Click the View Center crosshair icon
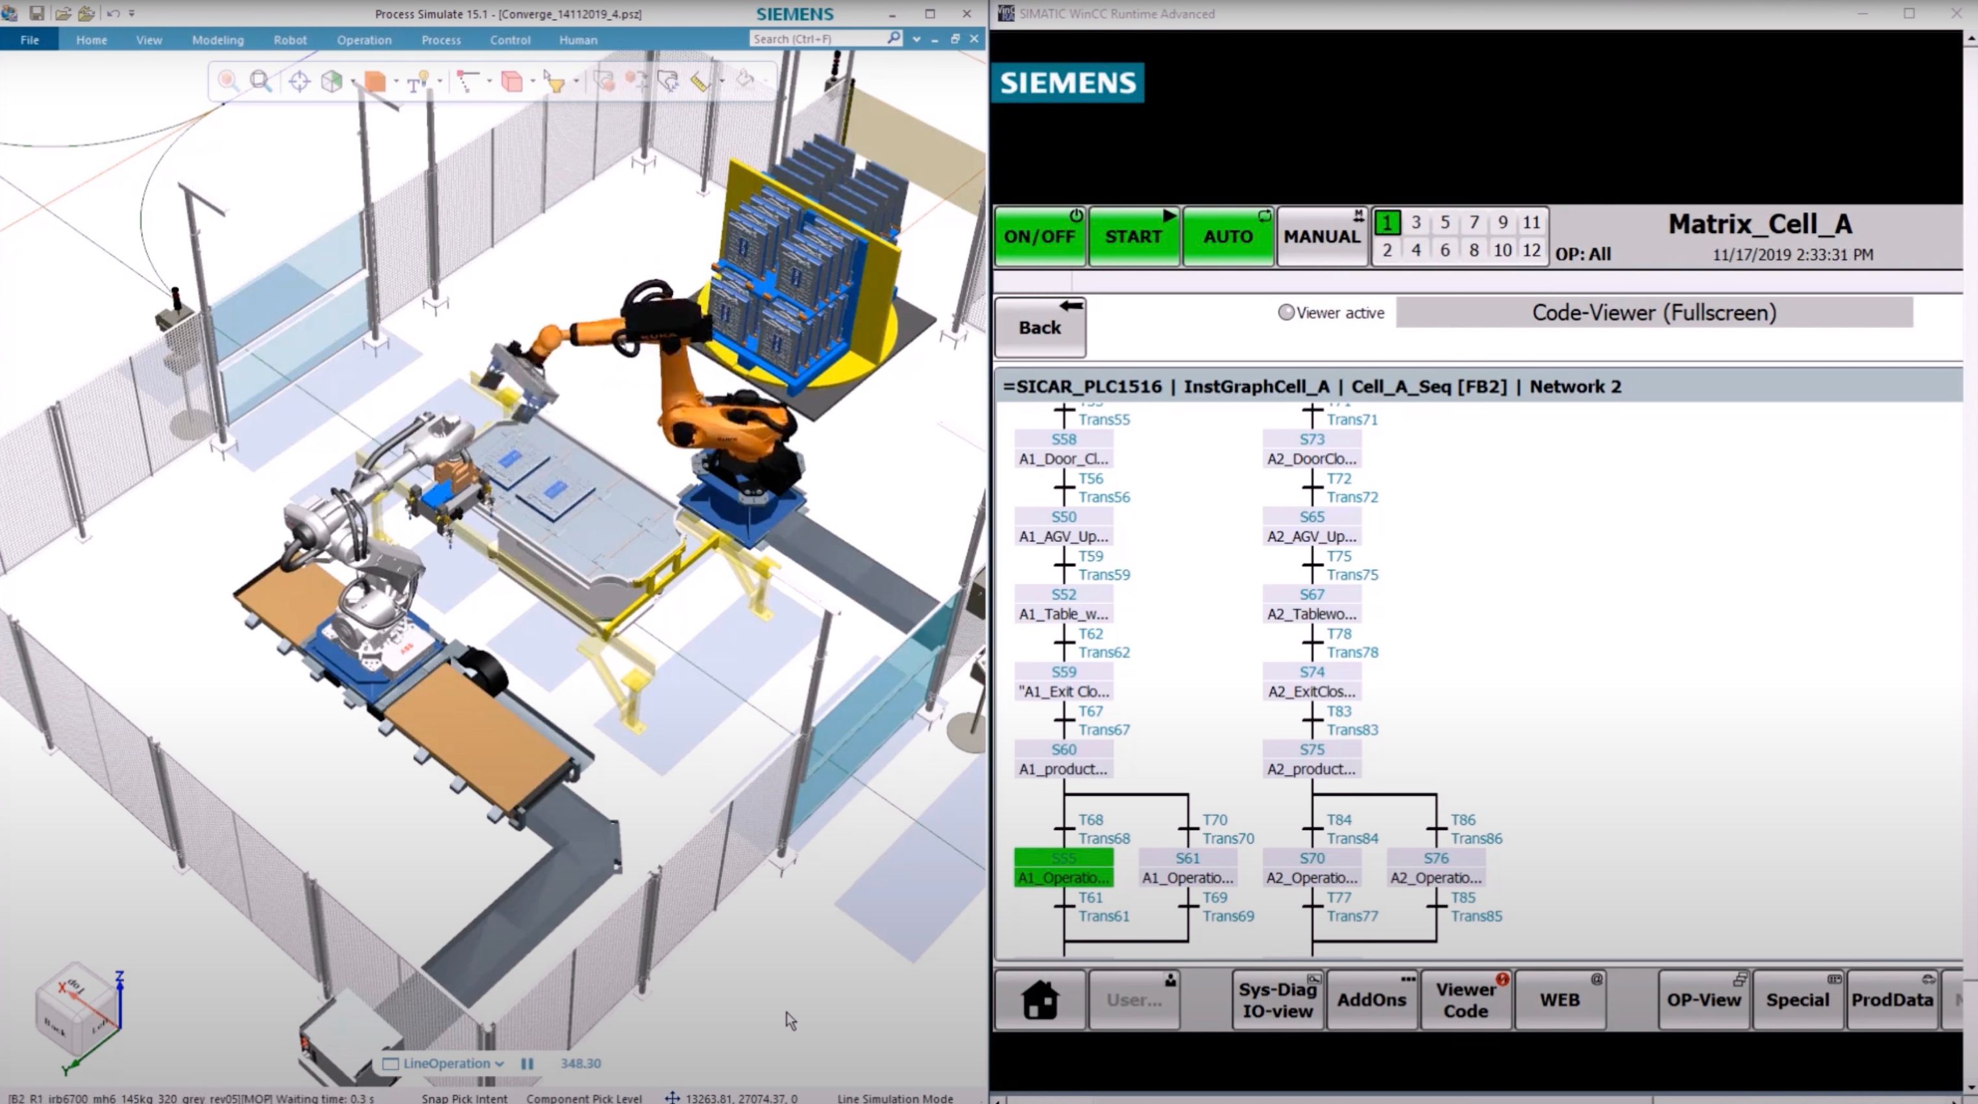 (299, 80)
